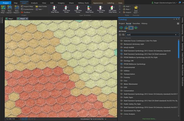Open the coordinate display format dropdown
This screenshot has height=121, width=184.
(106, 119)
